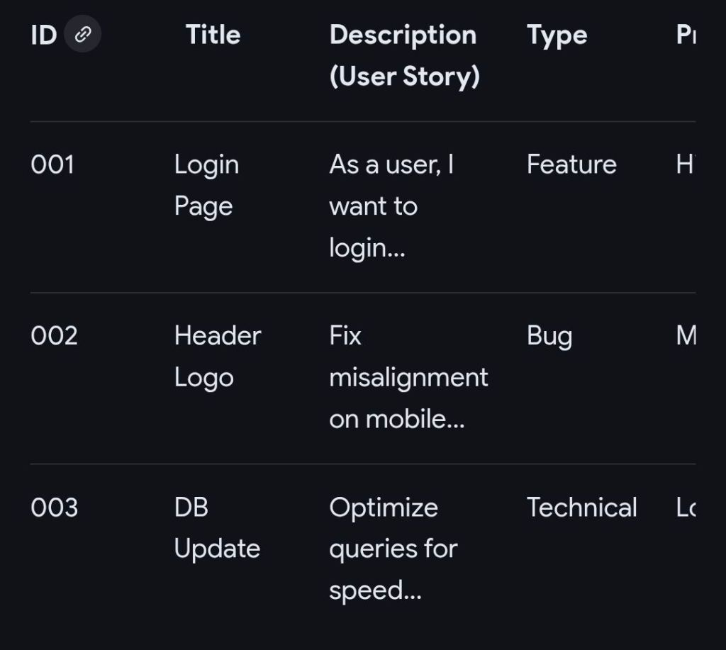This screenshot has width=726, height=650.
Task: Click the ID column header
Action: pos(43,35)
